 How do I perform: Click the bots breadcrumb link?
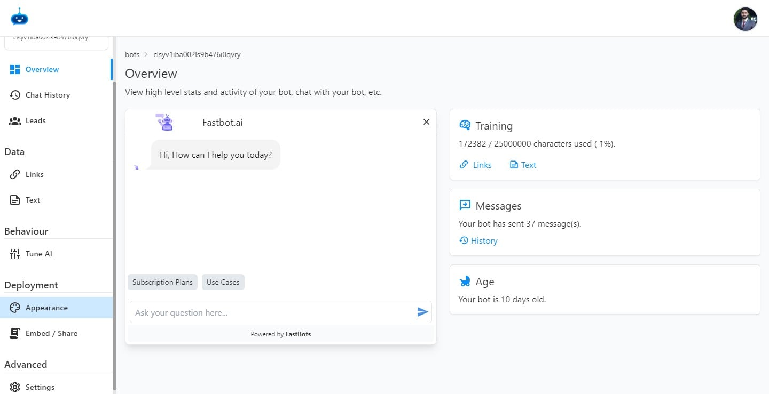[x=132, y=54]
